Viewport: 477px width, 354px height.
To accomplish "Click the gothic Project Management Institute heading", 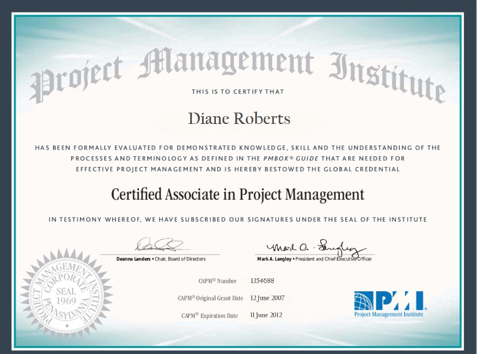I will pyautogui.click(x=238, y=70).
